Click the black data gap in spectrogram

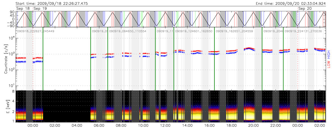(x=67, y=106)
